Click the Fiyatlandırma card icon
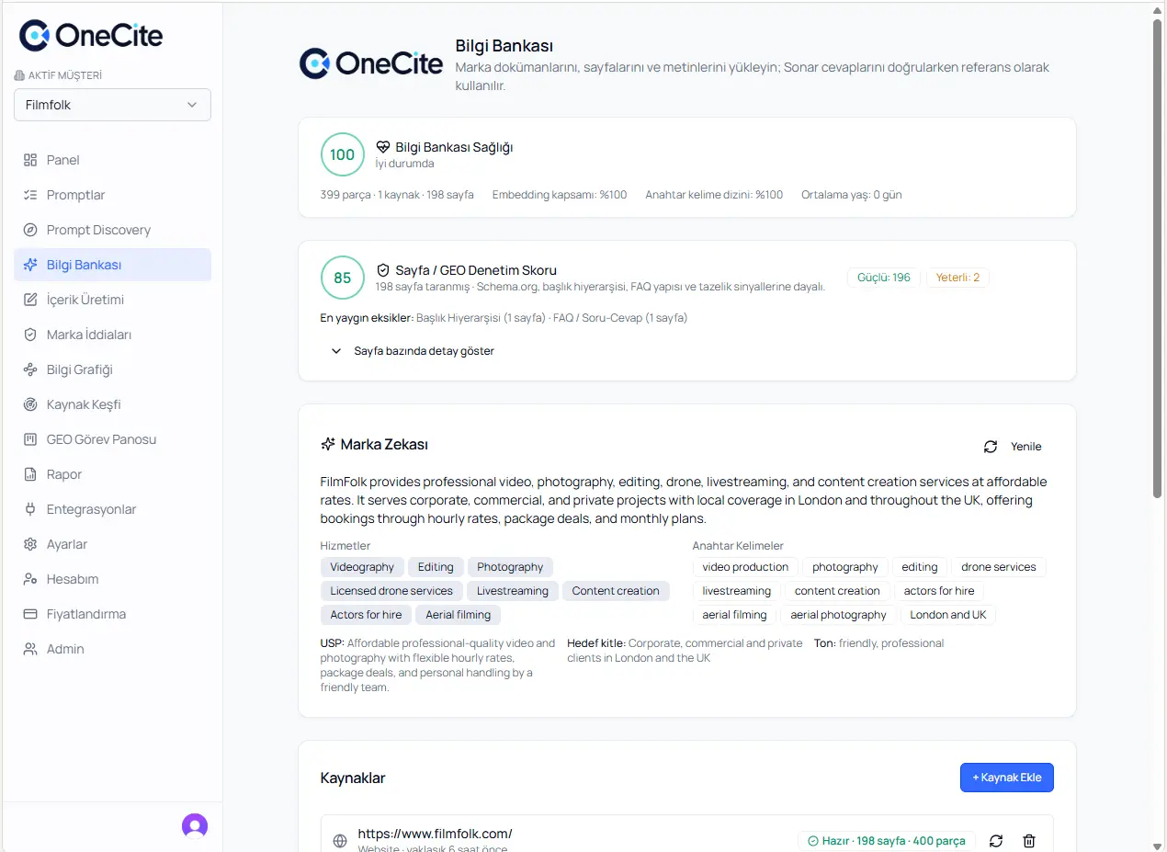1167x852 pixels. tap(30, 614)
